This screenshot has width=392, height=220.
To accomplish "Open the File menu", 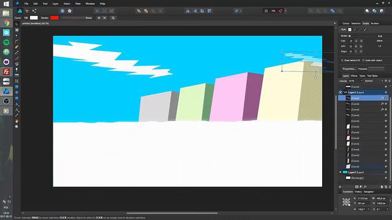I will (x=26, y=4).
